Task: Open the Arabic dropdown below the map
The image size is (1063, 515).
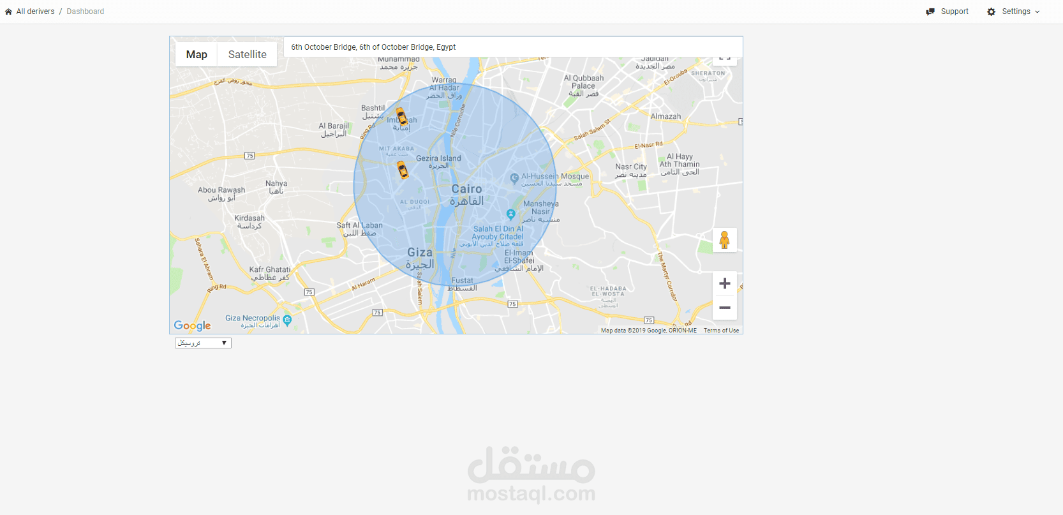Action: click(x=203, y=343)
